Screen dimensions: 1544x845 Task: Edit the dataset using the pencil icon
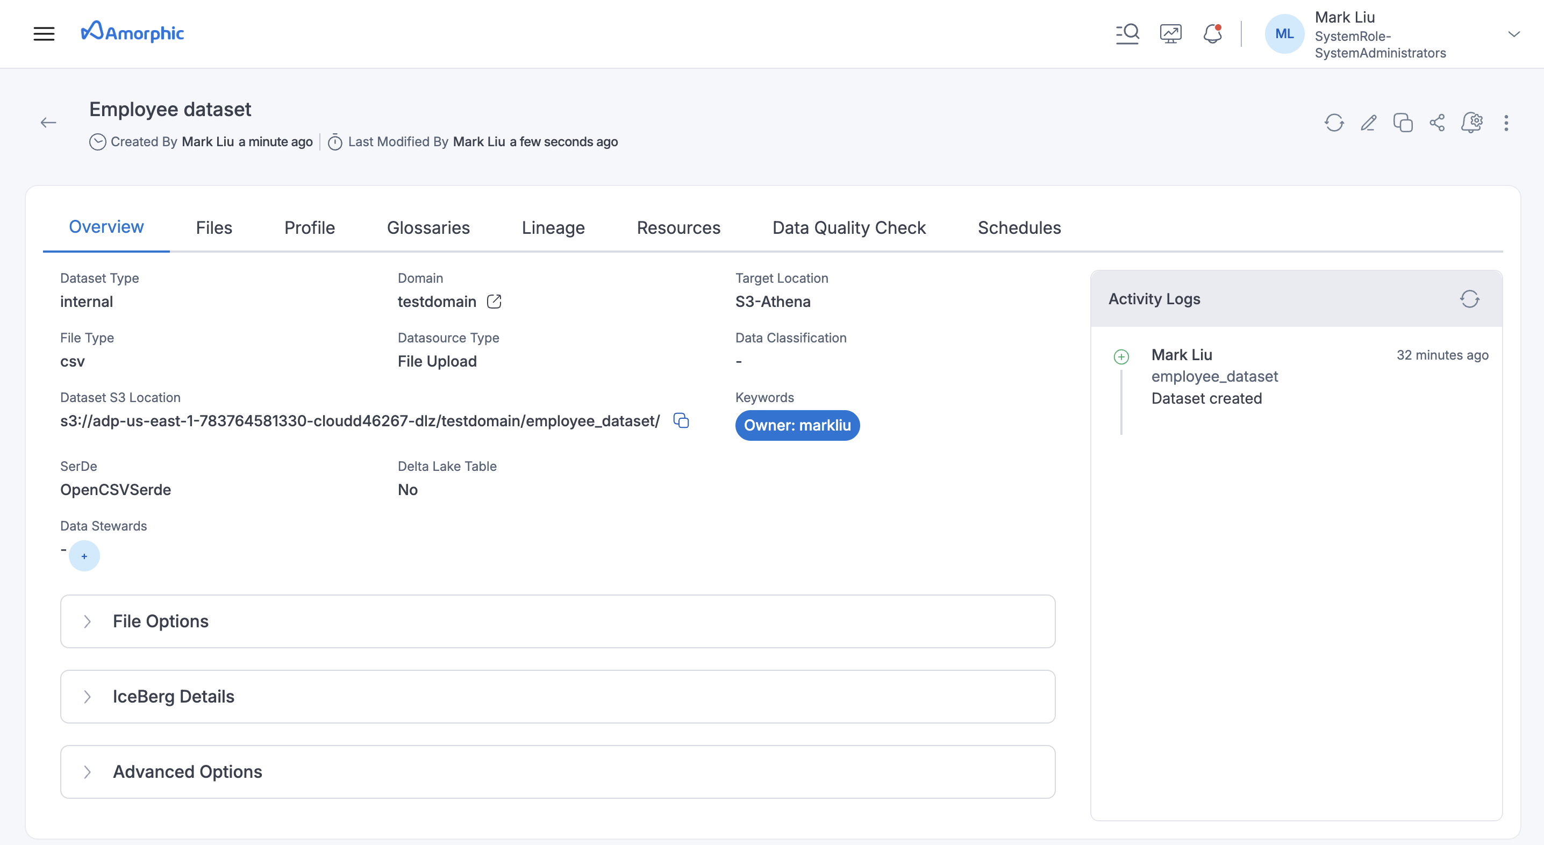click(1368, 123)
